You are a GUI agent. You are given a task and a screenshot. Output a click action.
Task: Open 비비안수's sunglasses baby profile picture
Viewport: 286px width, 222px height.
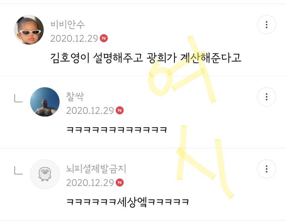(29, 30)
